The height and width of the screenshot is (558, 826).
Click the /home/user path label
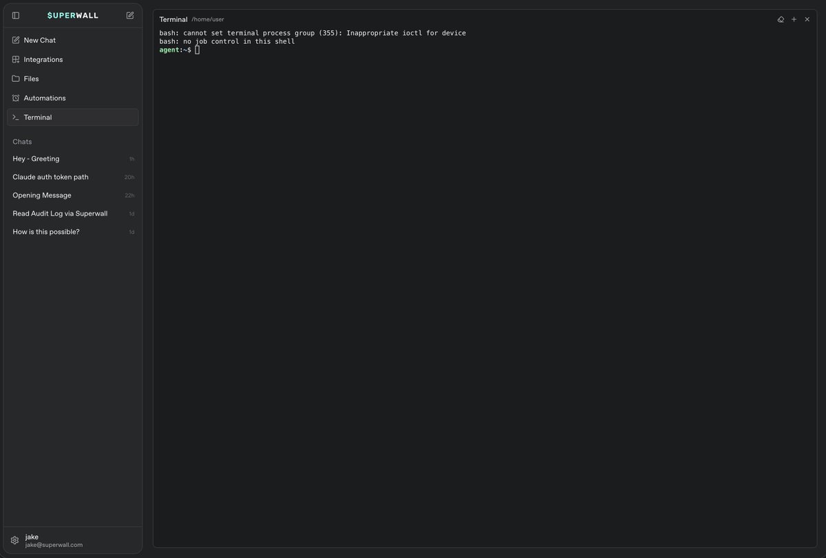[208, 19]
